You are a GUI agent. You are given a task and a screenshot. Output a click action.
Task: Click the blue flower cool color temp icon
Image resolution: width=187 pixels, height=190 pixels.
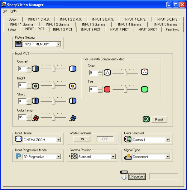pyautogui.click(x=73, y=118)
